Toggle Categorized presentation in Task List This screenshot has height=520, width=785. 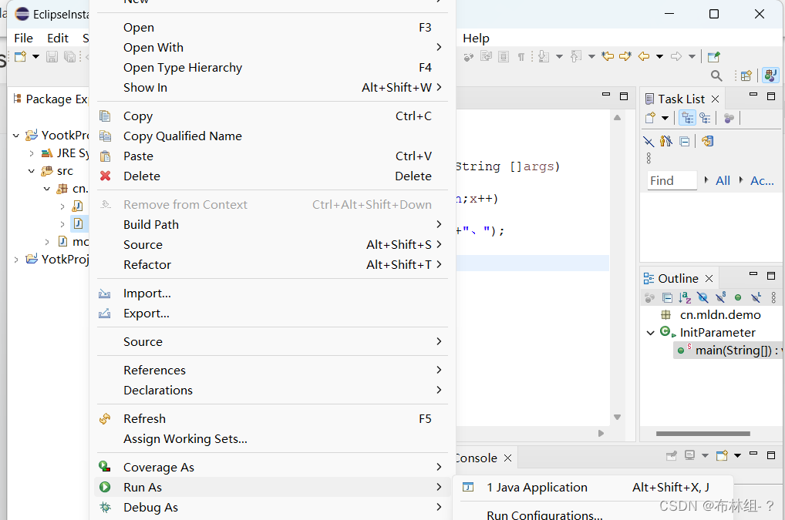pos(687,118)
